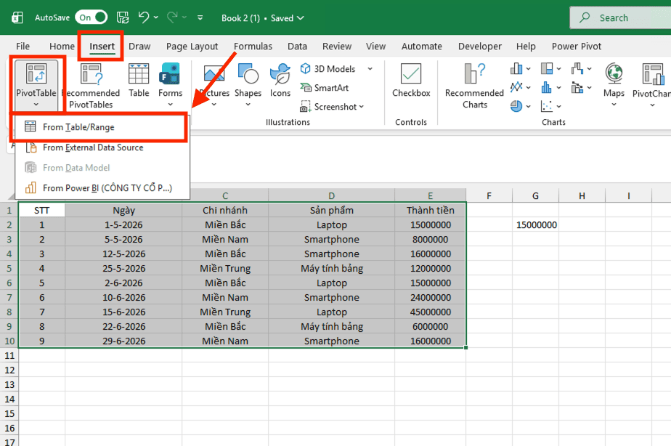Switch to Page Layout tab

click(192, 46)
